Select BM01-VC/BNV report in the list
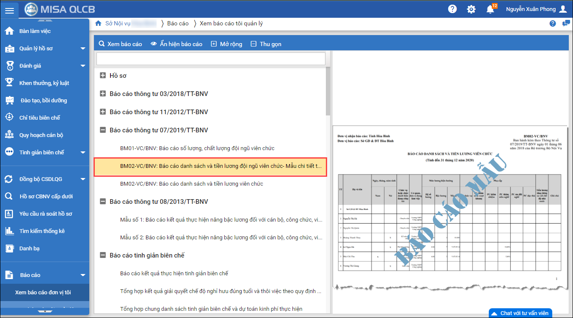Image resolution: width=573 pixels, height=318 pixels. tap(197, 148)
